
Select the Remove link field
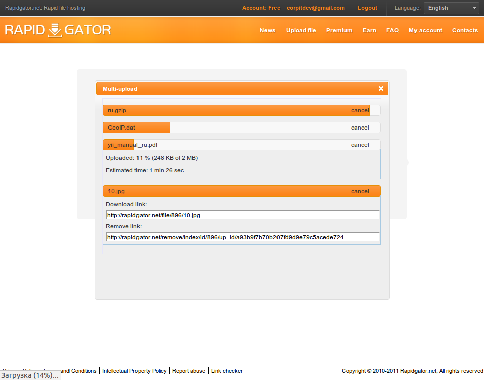(242, 237)
